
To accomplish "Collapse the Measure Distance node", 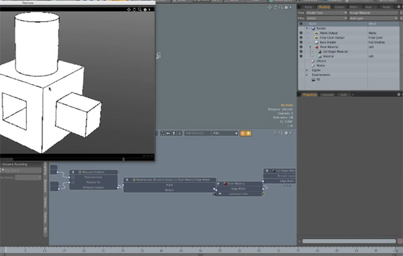I will click(x=73, y=172).
